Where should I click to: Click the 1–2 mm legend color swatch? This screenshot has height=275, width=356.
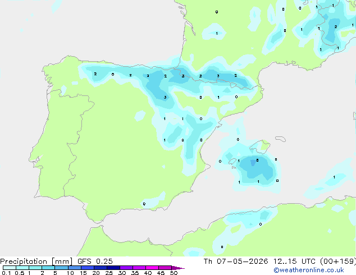(x=35, y=268)
